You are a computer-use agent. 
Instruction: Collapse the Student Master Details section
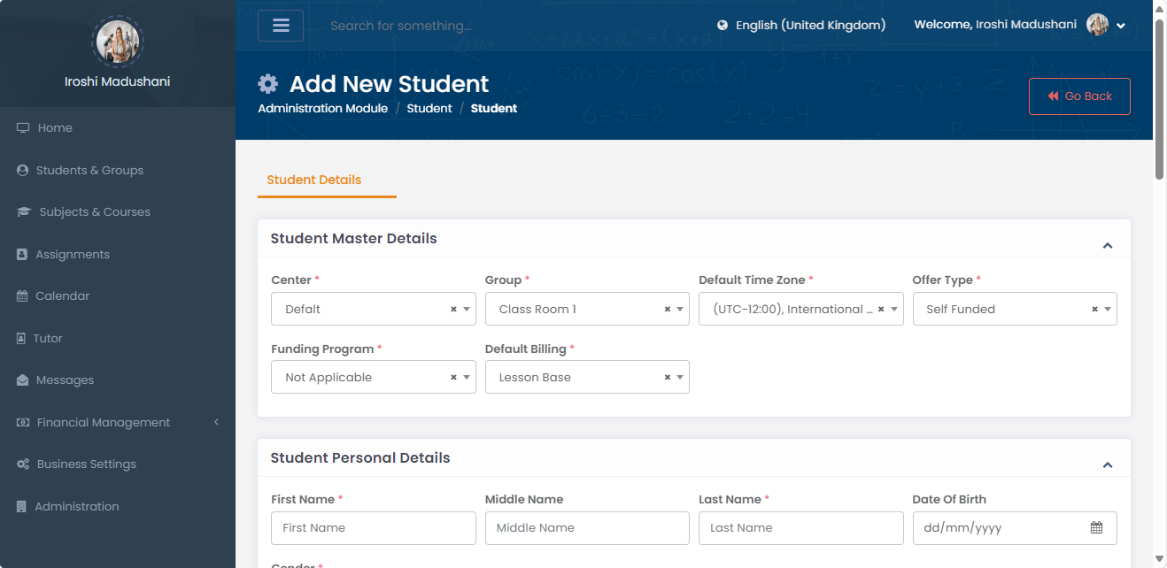click(1107, 246)
